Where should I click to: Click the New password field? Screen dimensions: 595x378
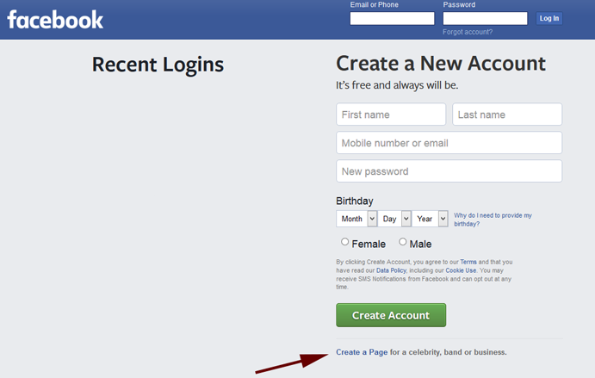[x=449, y=171]
